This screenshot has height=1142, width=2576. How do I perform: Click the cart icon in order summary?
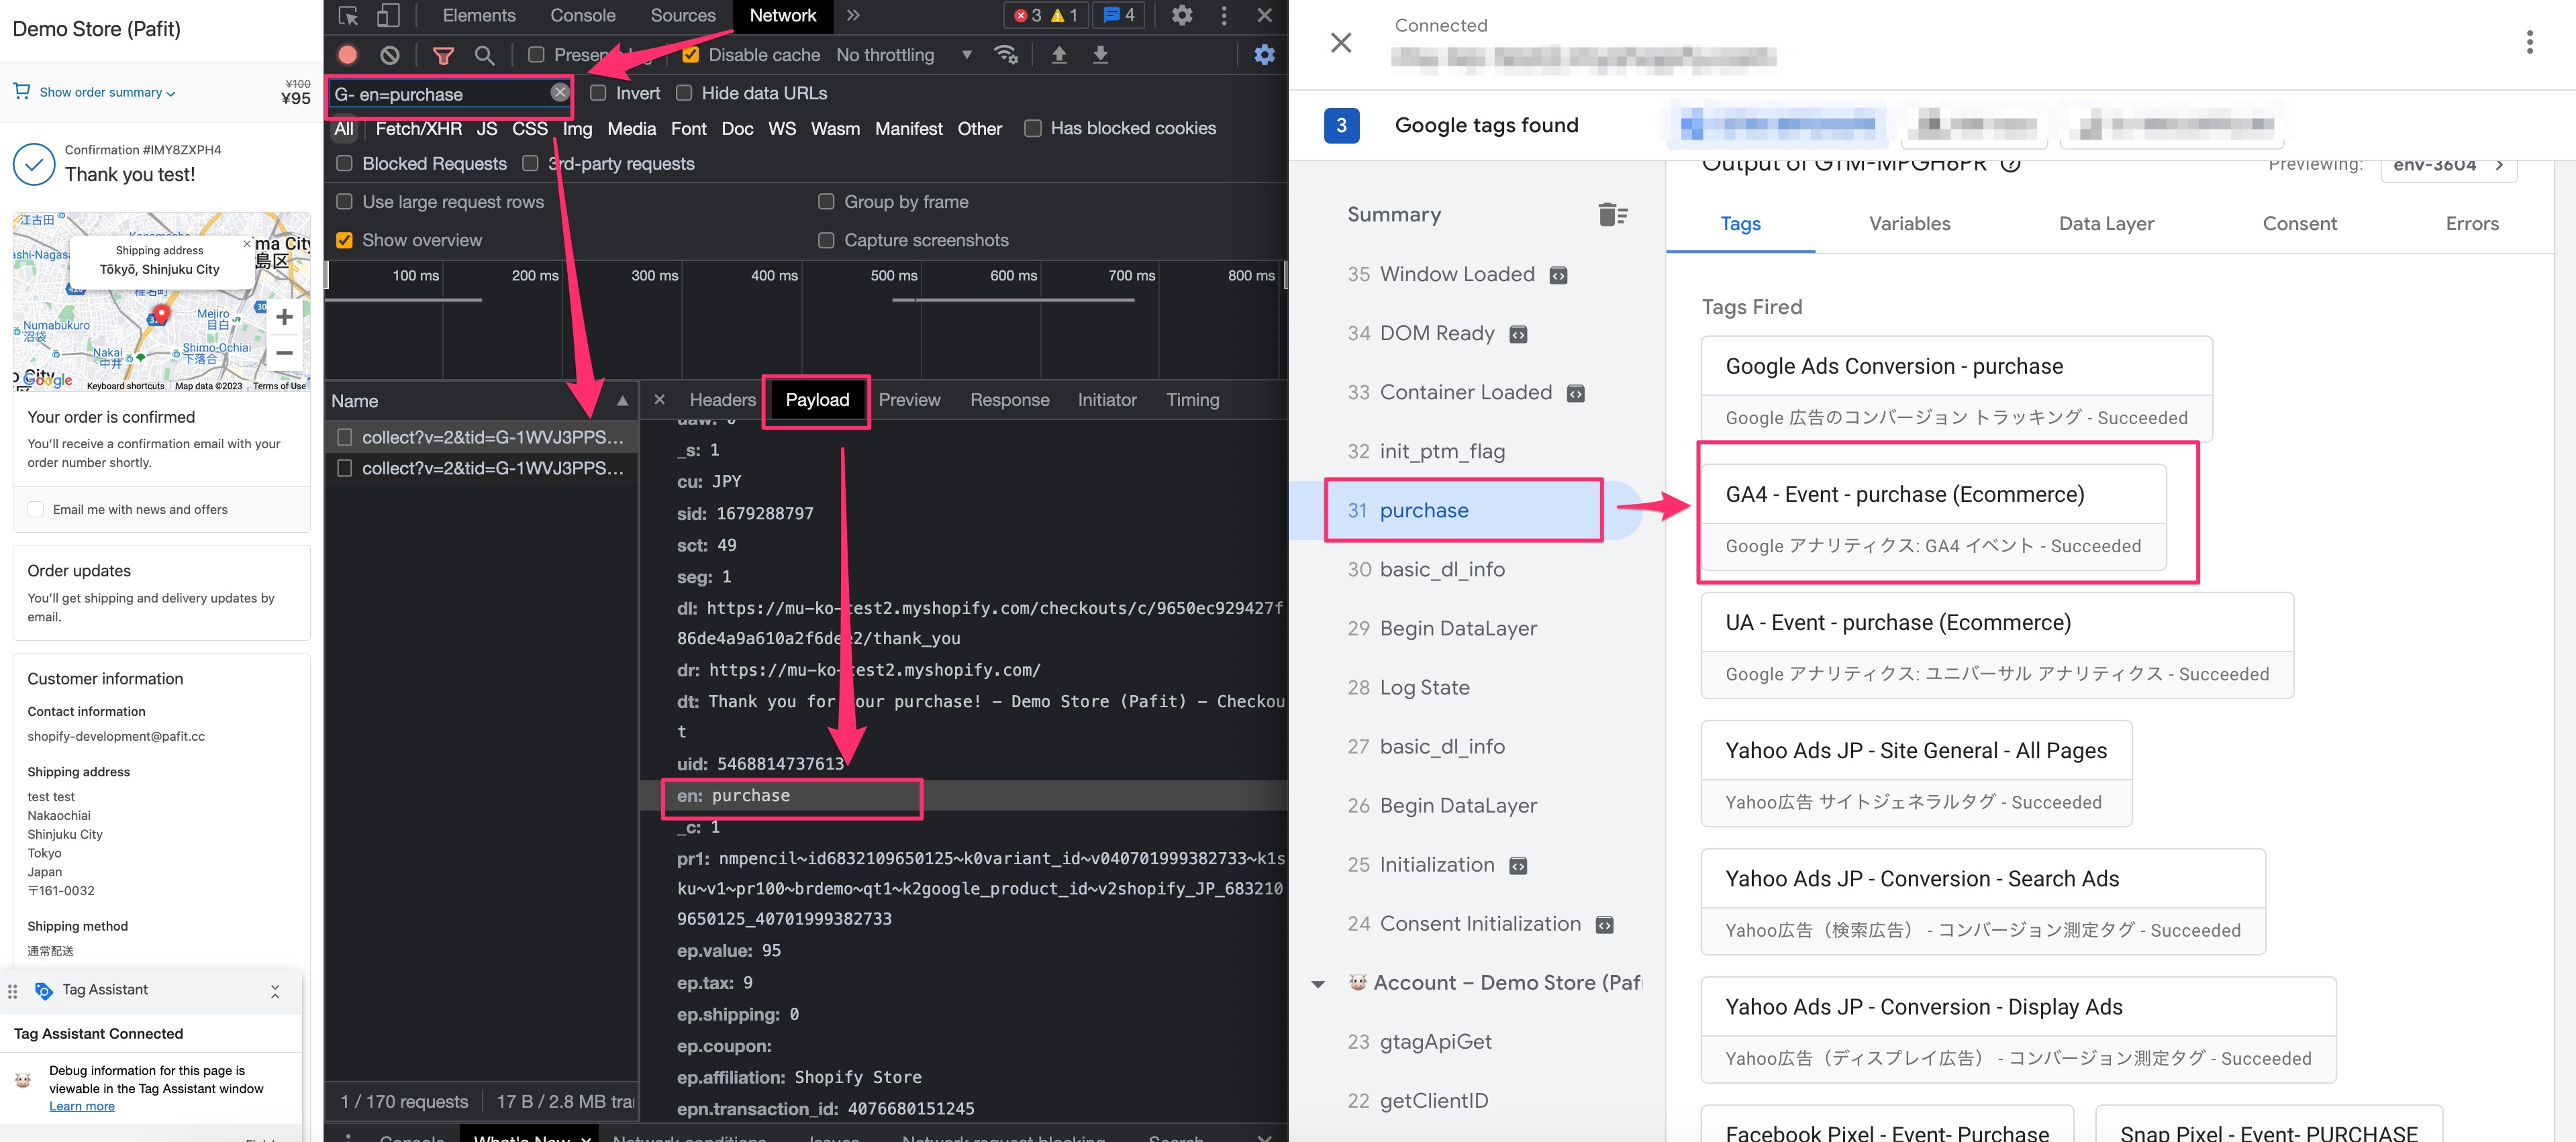click(x=21, y=91)
